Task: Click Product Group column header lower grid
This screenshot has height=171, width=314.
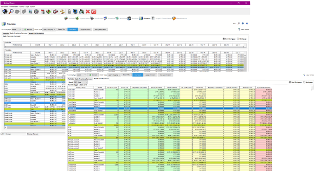Action: [81, 88]
